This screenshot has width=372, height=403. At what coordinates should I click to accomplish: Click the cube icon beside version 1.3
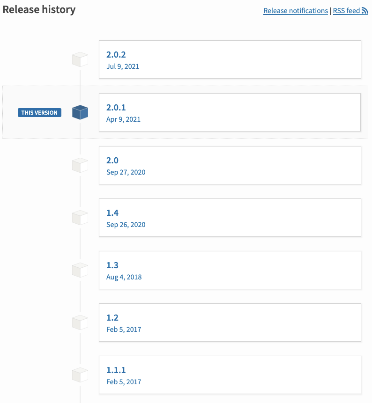80,270
